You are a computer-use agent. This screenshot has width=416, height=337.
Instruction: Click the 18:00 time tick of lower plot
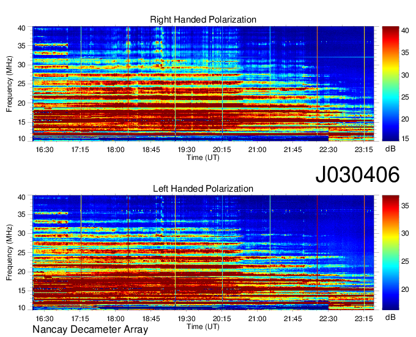116,319
